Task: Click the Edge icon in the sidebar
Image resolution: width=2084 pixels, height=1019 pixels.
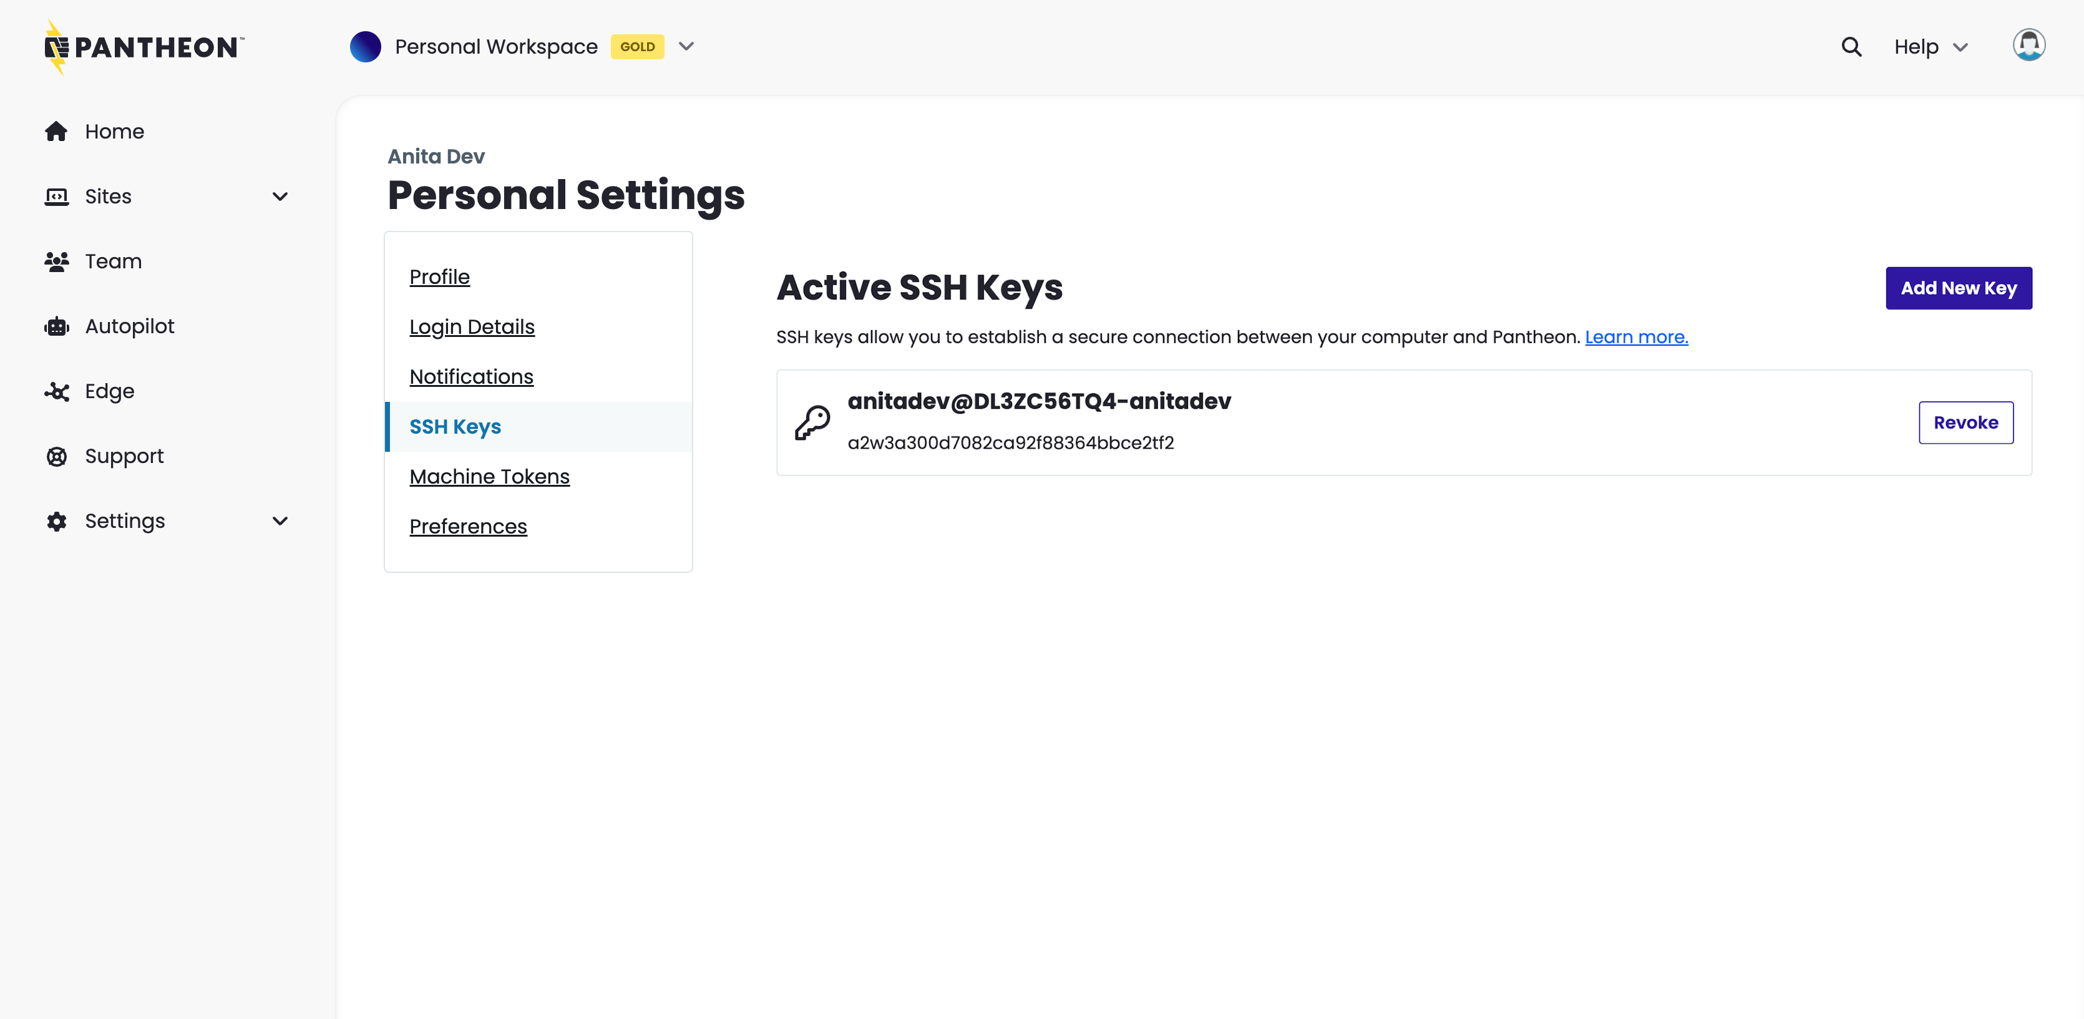Action: click(56, 391)
